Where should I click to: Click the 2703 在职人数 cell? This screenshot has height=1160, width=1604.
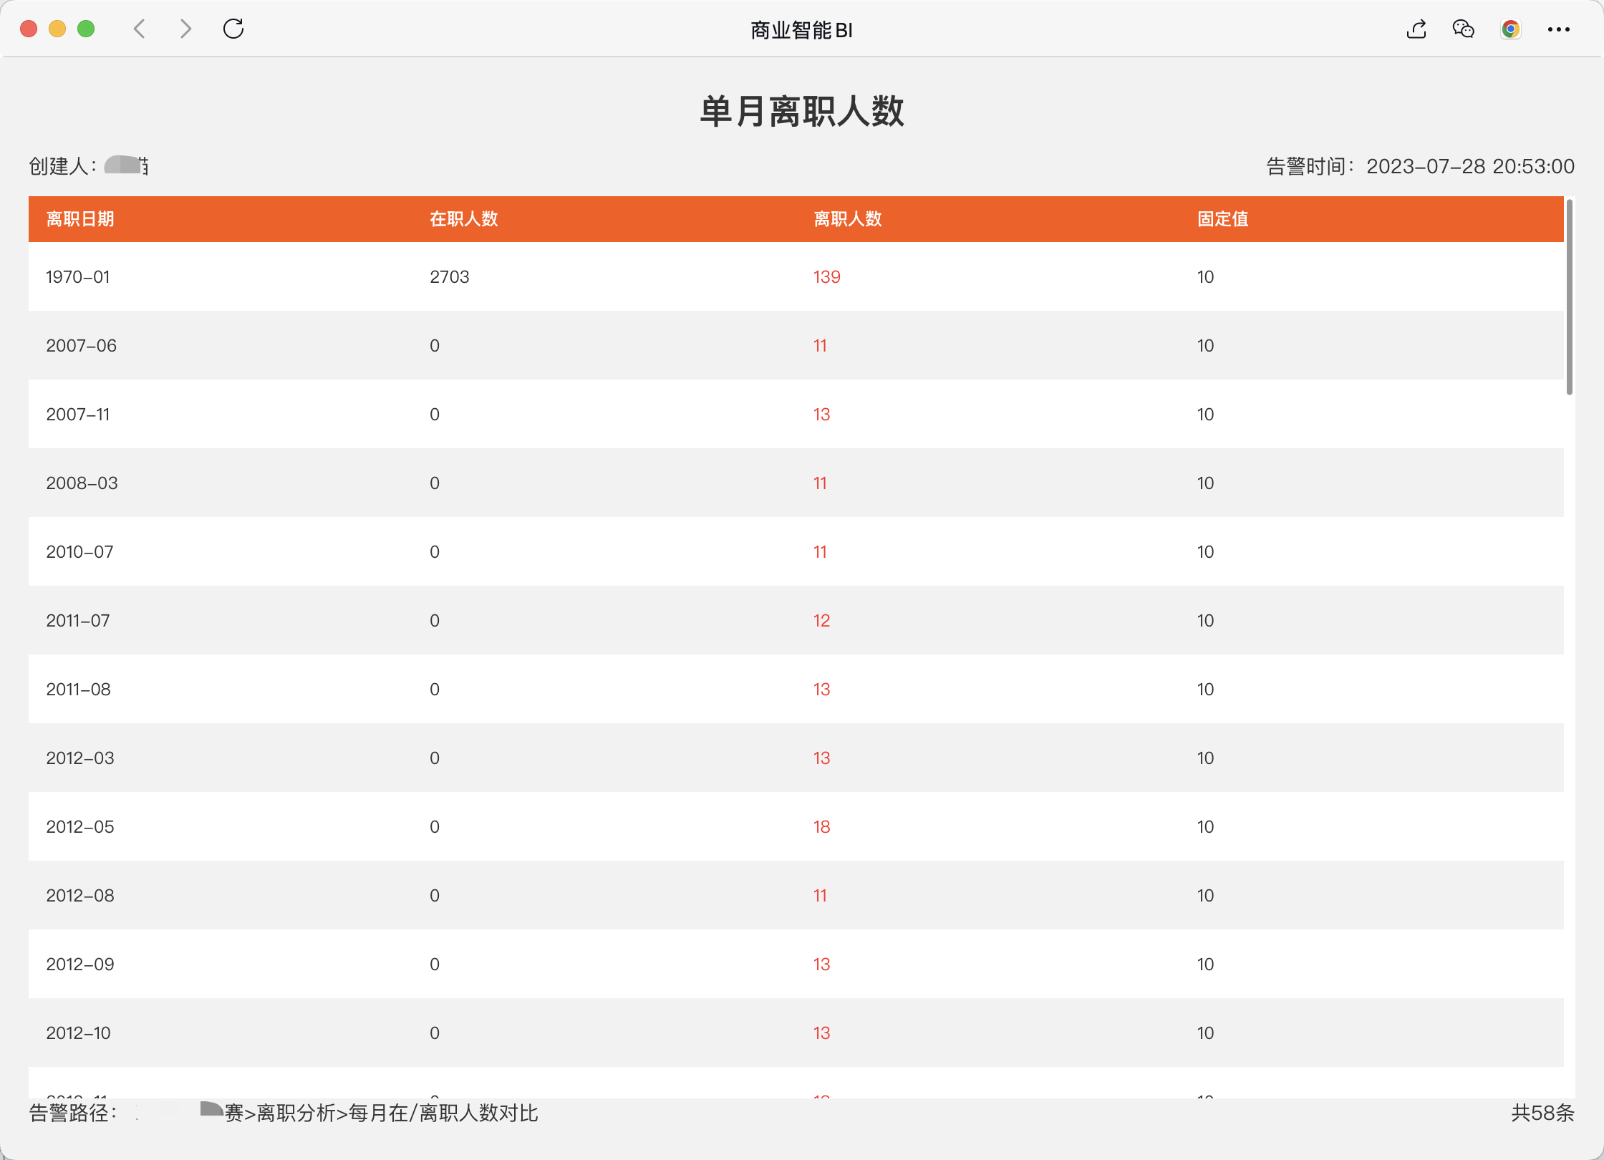449,277
